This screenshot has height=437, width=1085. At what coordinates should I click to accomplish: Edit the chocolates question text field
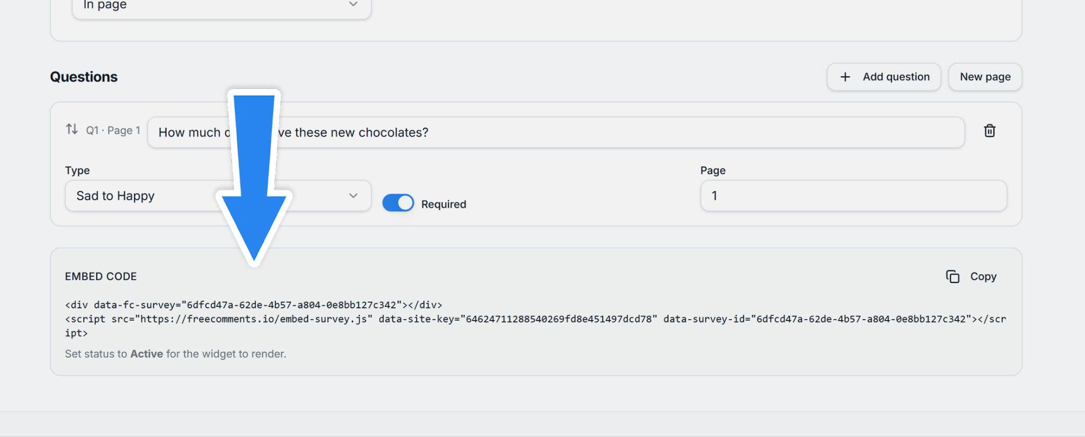[556, 132]
